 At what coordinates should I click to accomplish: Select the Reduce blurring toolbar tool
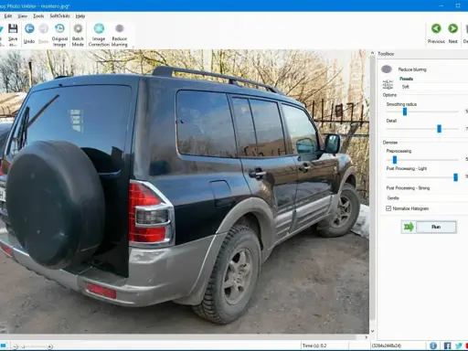click(120, 35)
